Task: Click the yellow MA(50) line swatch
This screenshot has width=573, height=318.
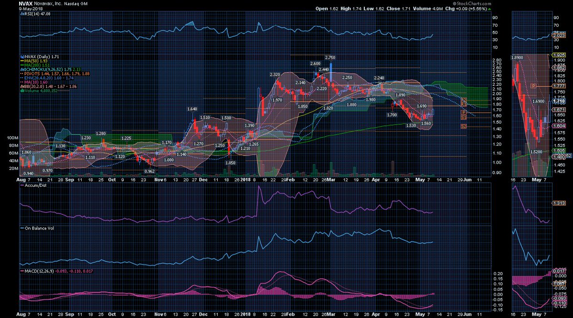Action: pyautogui.click(x=22, y=61)
